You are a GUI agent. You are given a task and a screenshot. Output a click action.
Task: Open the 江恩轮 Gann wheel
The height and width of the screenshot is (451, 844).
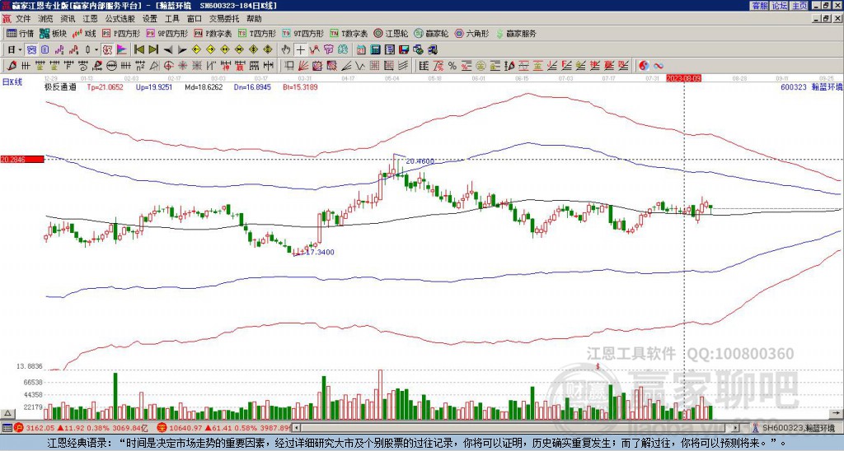(x=392, y=33)
